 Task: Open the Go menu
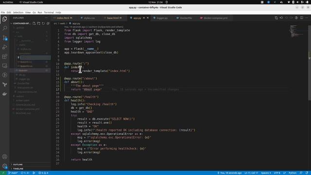click(34, 12)
